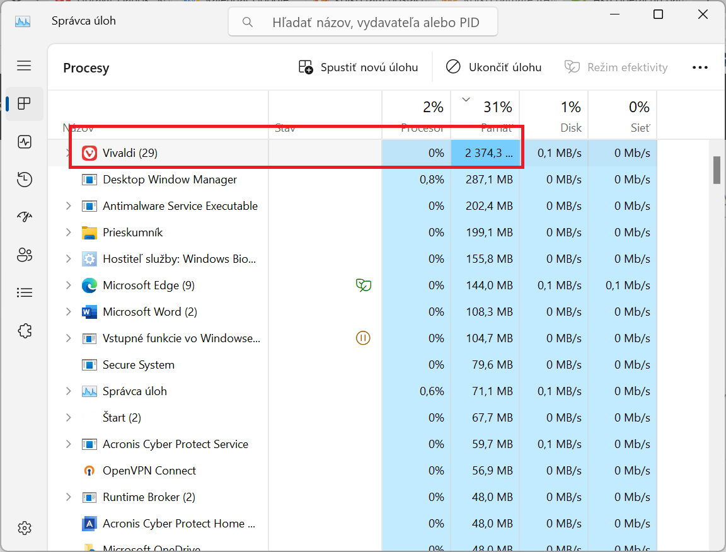Click the vertical scrollbar thumb
Viewport: 726px width, 552px height.
(x=717, y=170)
